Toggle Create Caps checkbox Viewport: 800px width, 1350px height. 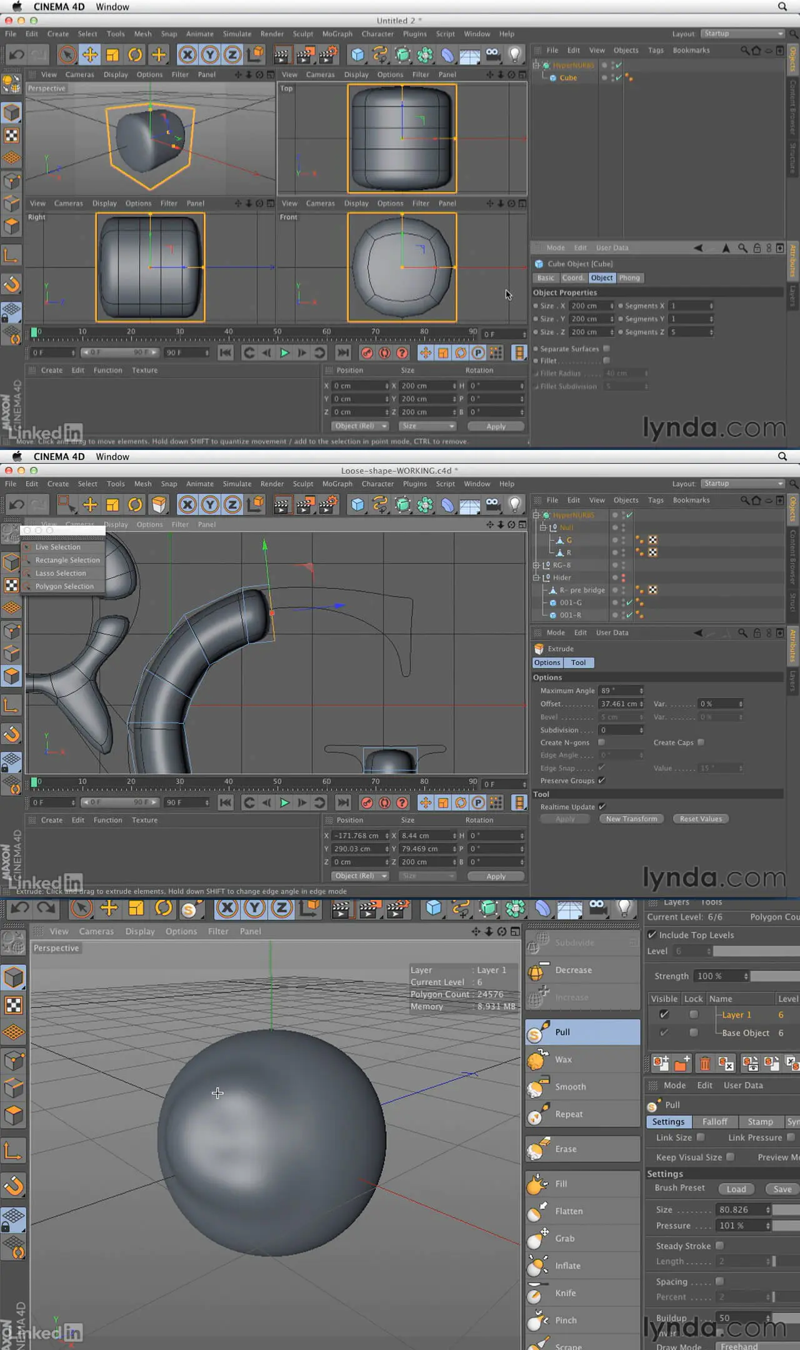[701, 742]
